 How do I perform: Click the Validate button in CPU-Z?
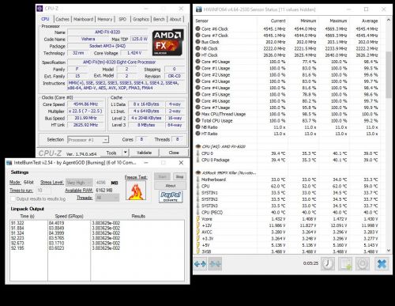click(x=144, y=153)
